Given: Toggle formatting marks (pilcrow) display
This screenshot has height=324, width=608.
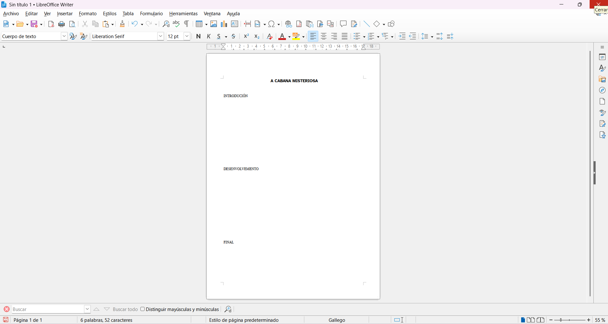Looking at the screenshot, I should coord(187,24).
